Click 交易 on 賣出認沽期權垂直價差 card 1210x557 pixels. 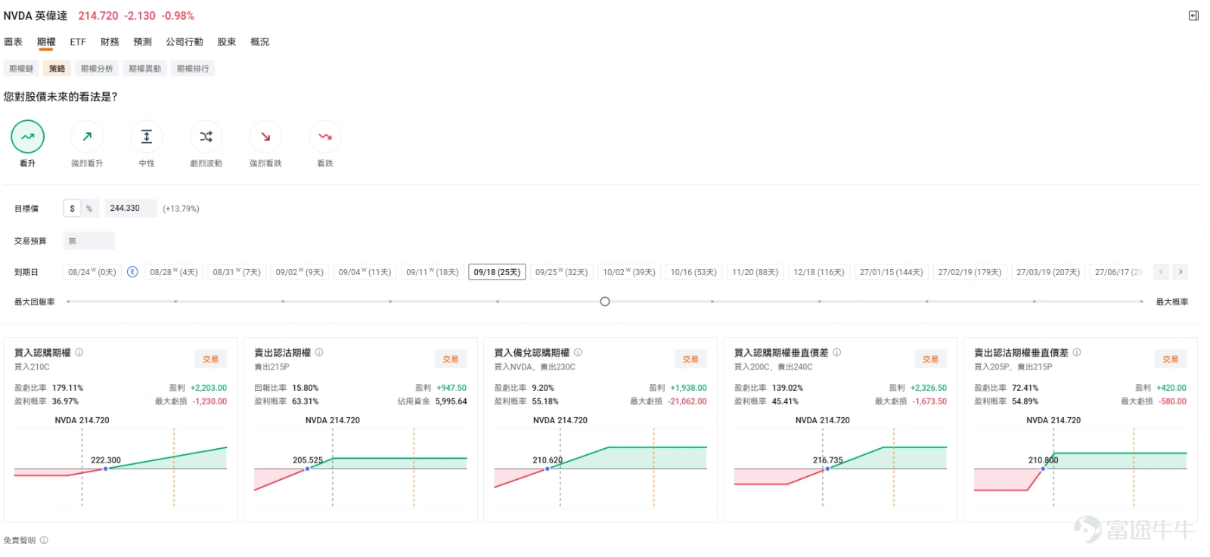point(1171,360)
